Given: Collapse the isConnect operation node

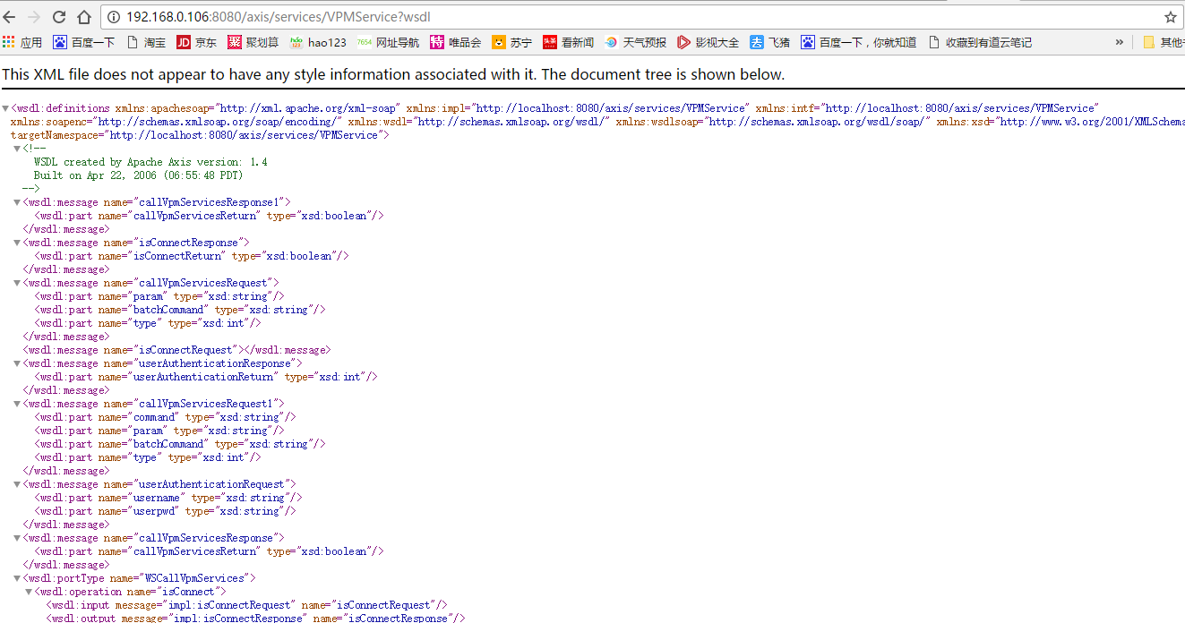Looking at the screenshot, I should coord(28,592).
